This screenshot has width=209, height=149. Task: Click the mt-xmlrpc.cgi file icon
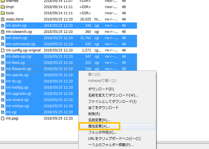click(x=3, y=106)
